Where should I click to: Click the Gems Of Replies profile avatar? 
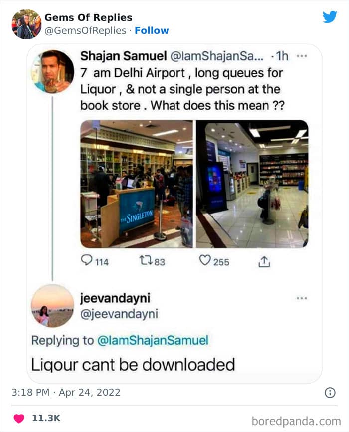coord(26,24)
